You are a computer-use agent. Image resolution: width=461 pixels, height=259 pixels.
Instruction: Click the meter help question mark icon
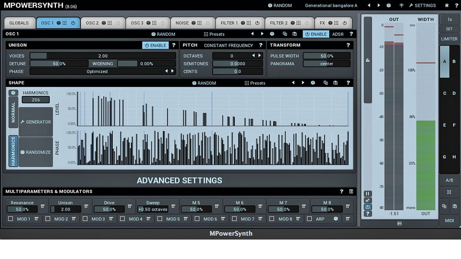368,213
